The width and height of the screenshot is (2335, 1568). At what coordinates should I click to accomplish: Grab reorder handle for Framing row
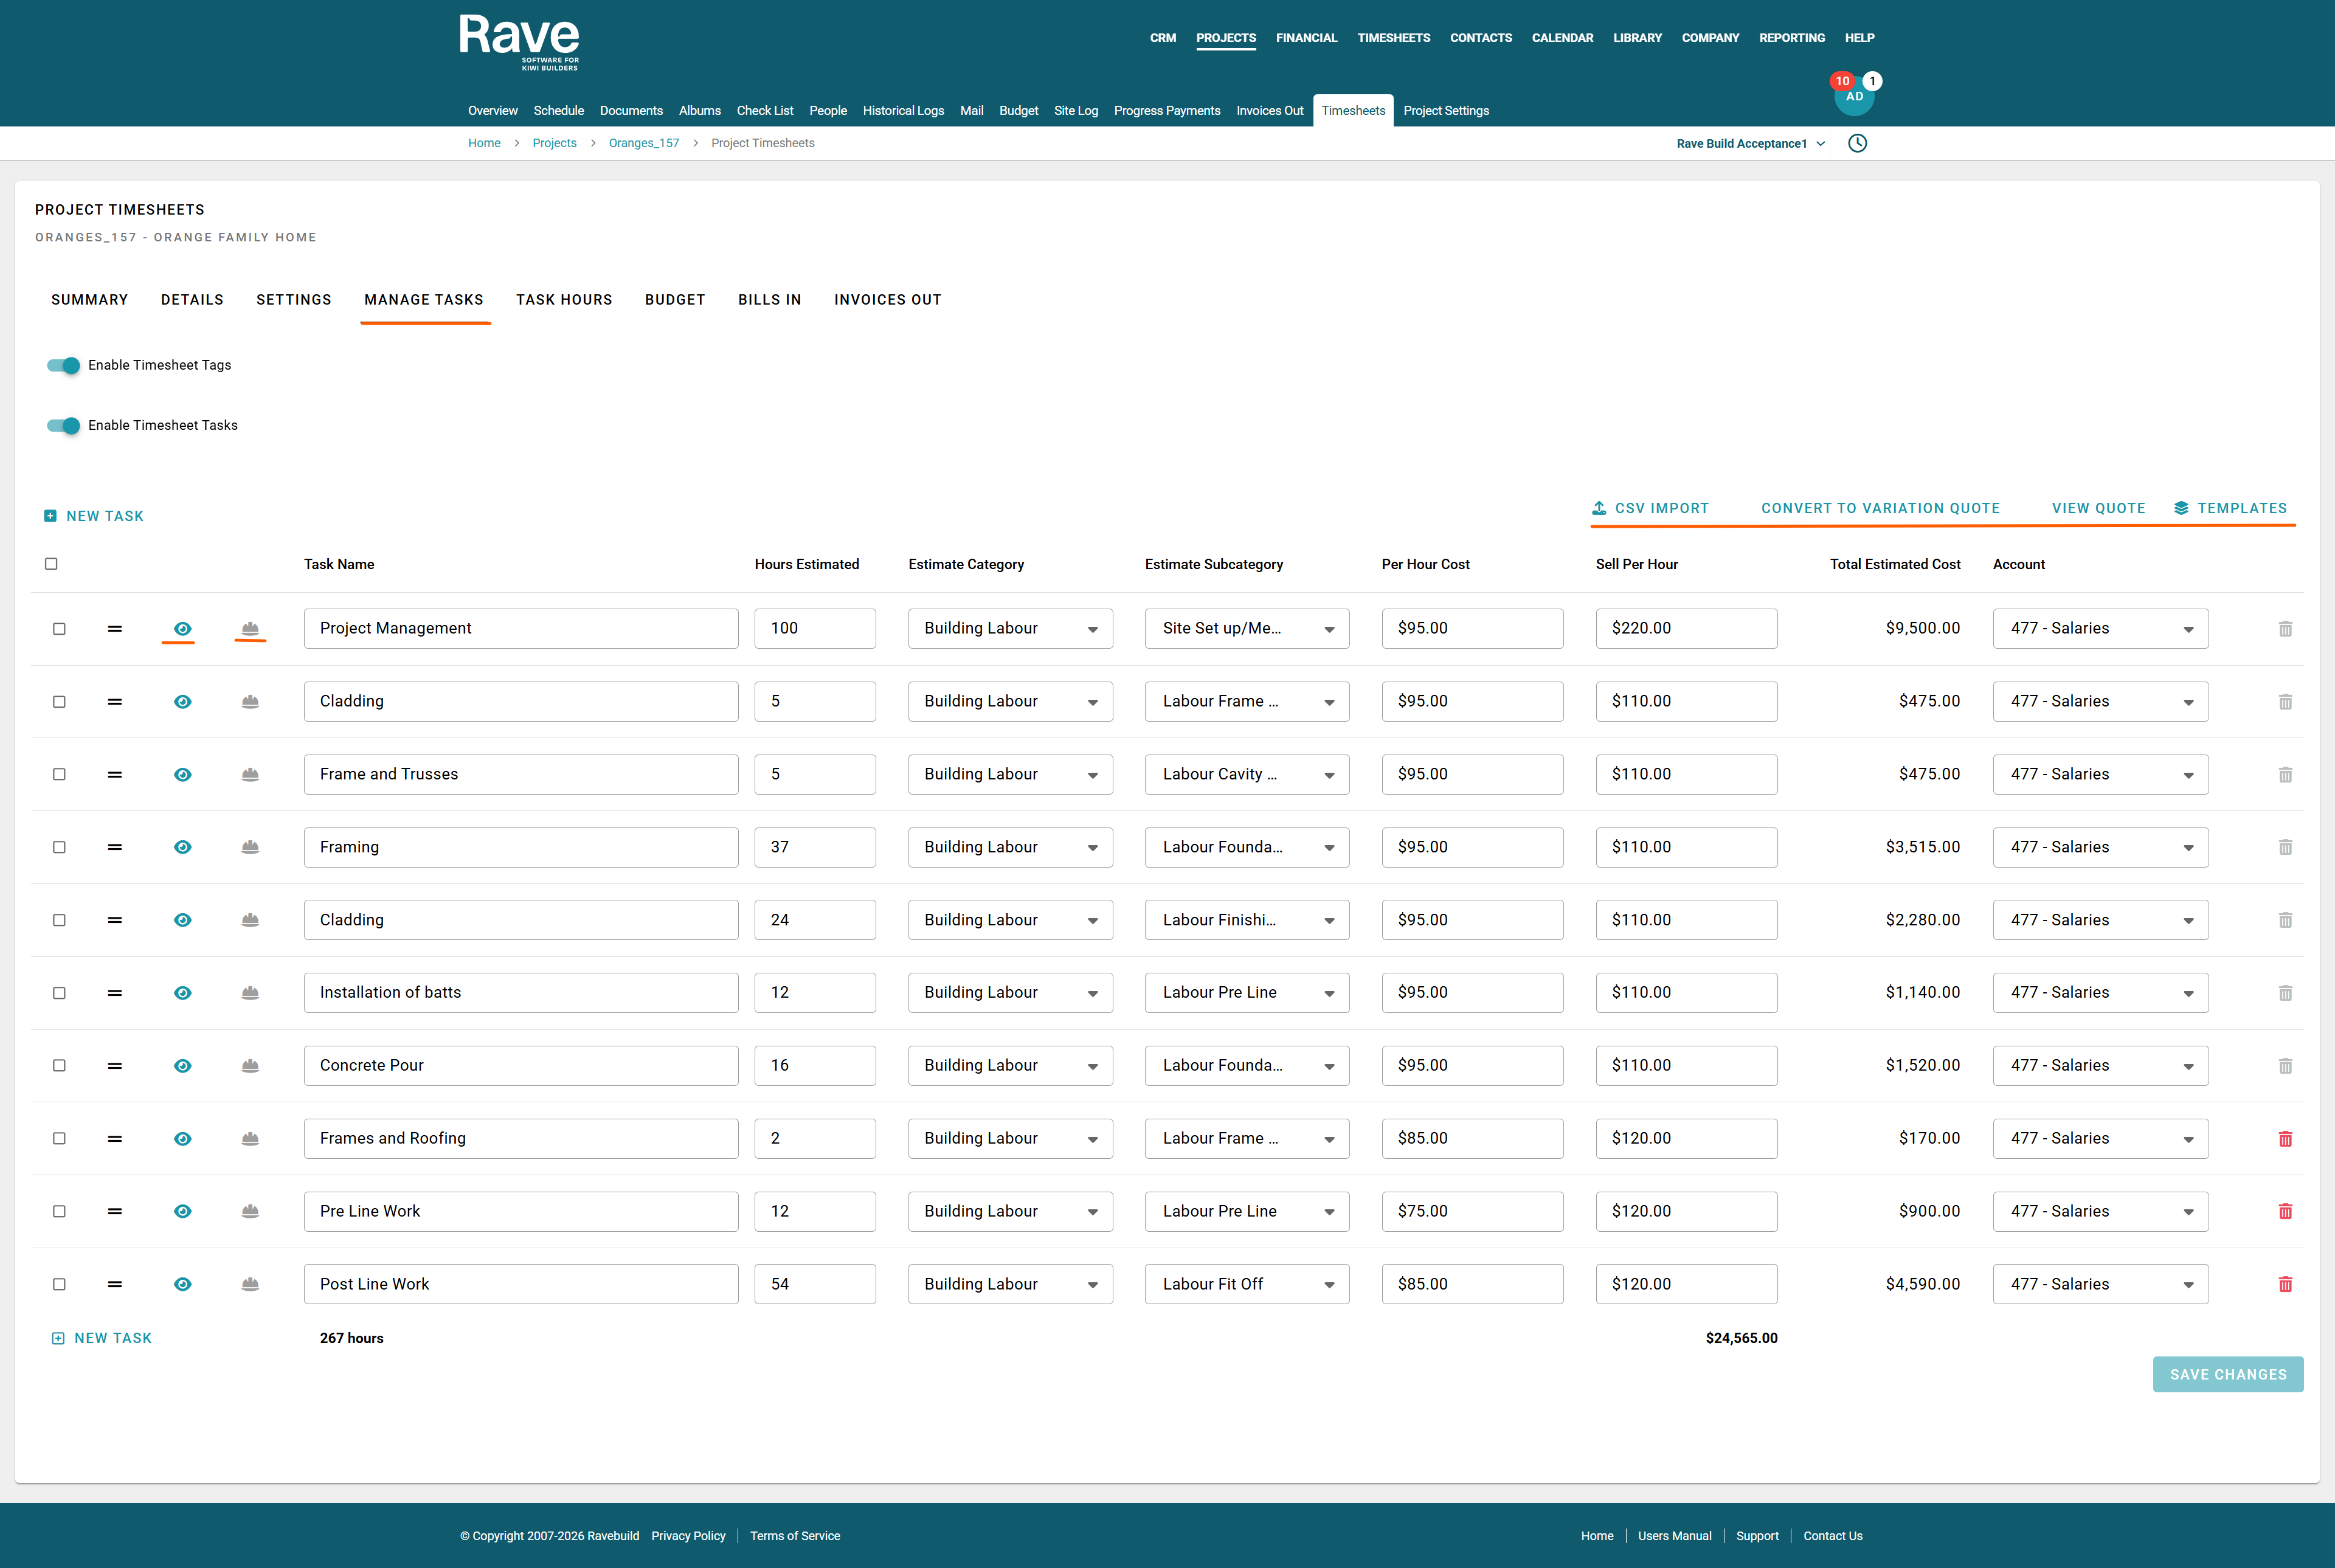pyautogui.click(x=115, y=847)
